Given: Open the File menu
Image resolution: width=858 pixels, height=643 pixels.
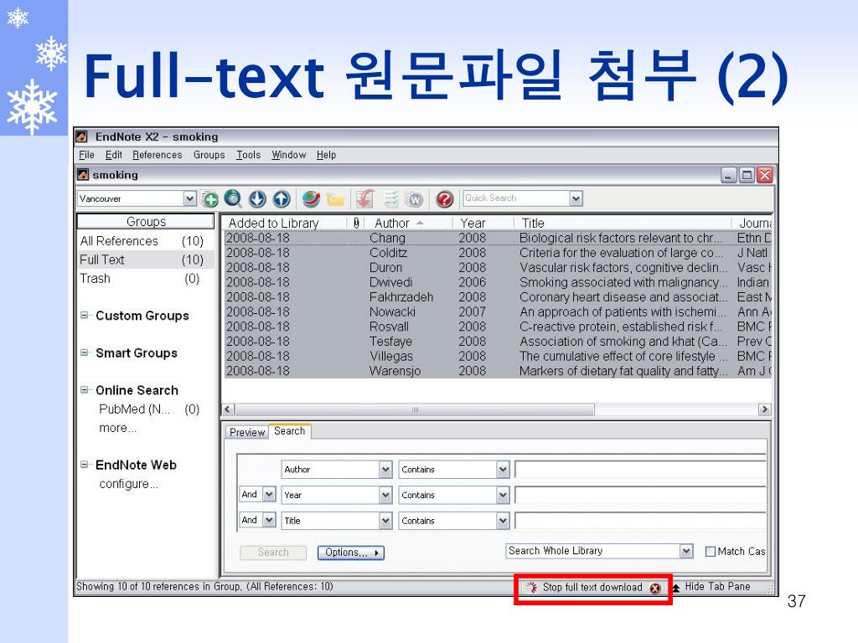Looking at the screenshot, I should (86, 155).
